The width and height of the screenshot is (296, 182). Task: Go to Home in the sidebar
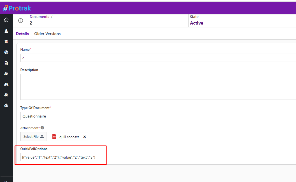6,20
